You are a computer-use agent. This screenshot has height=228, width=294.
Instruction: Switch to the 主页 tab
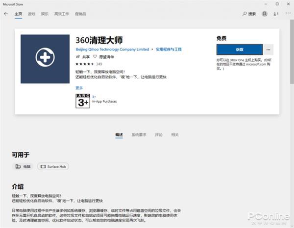(x=19, y=14)
